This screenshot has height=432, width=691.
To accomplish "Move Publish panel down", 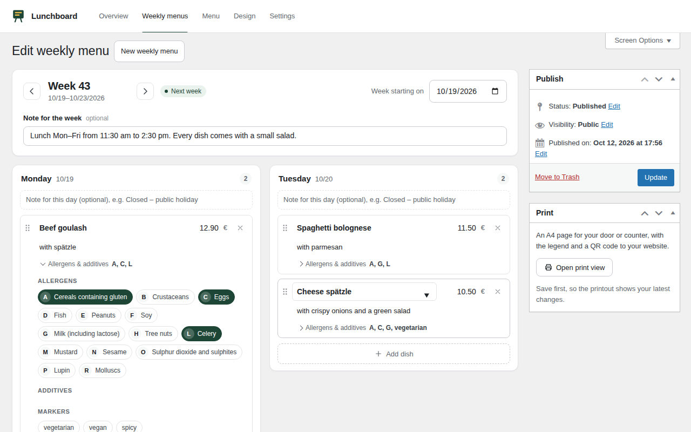I will [x=659, y=79].
